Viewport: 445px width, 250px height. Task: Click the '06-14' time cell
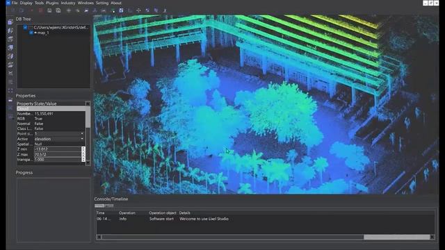pos(104,219)
